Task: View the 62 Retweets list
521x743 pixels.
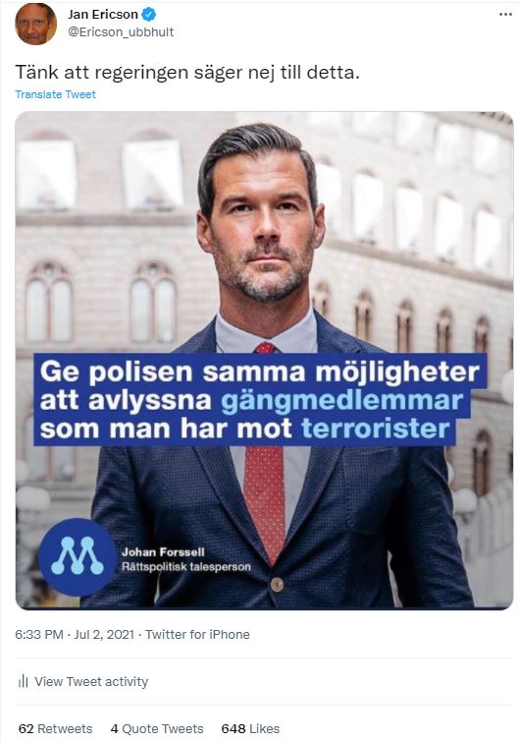Action: click(x=55, y=729)
